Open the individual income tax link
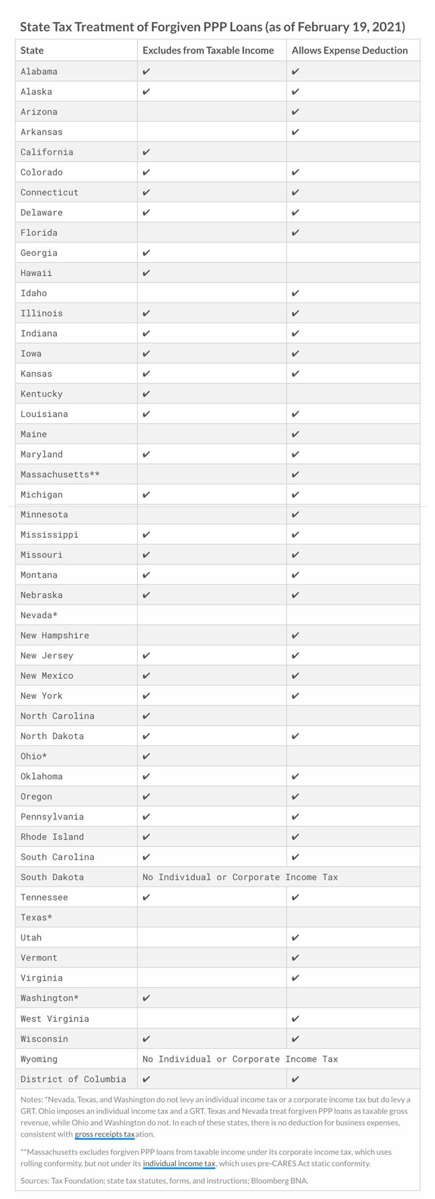435x1199 pixels. click(x=179, y=1164)
